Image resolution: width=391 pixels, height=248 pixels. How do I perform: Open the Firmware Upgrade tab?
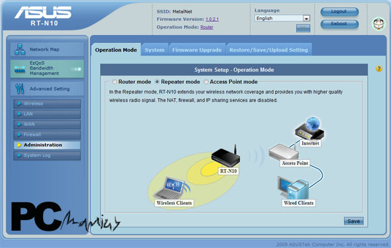click(197, 50)
